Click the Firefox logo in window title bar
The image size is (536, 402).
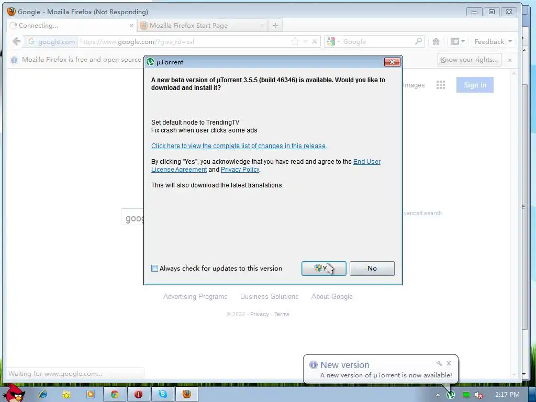click(x=12, y=12)
